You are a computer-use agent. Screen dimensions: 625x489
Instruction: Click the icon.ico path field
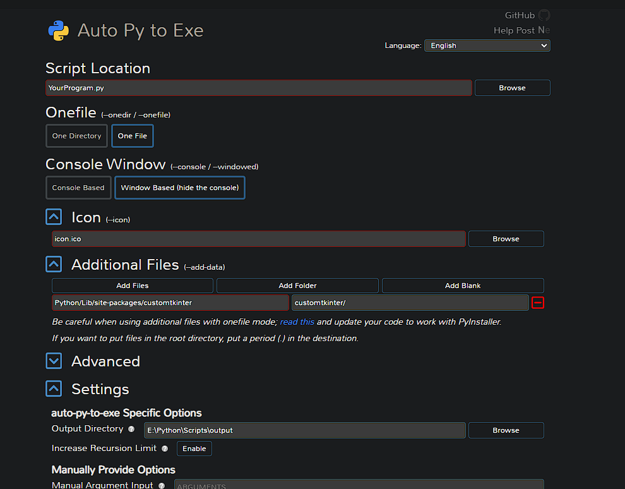(259, 239)
